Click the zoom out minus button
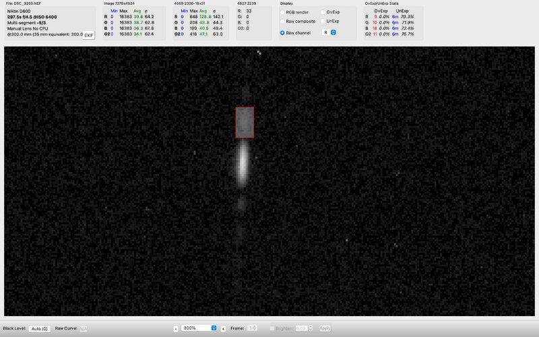 (x=176, y=328)
